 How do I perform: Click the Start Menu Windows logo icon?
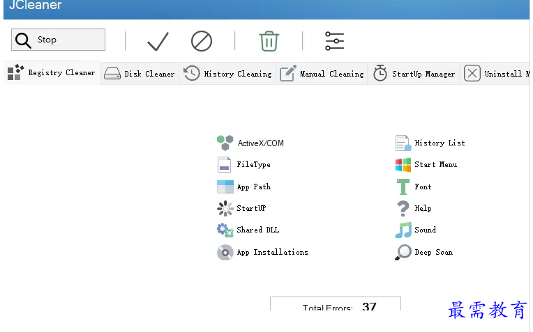click(x=403, y=165)
